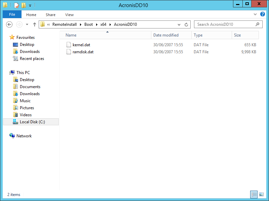Go back with the Back arrow
This screenshot has height=201, width=269.
9,24
